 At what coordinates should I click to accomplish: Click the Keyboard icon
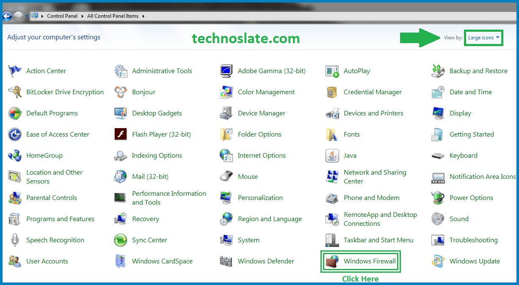[x=438, y=156]
